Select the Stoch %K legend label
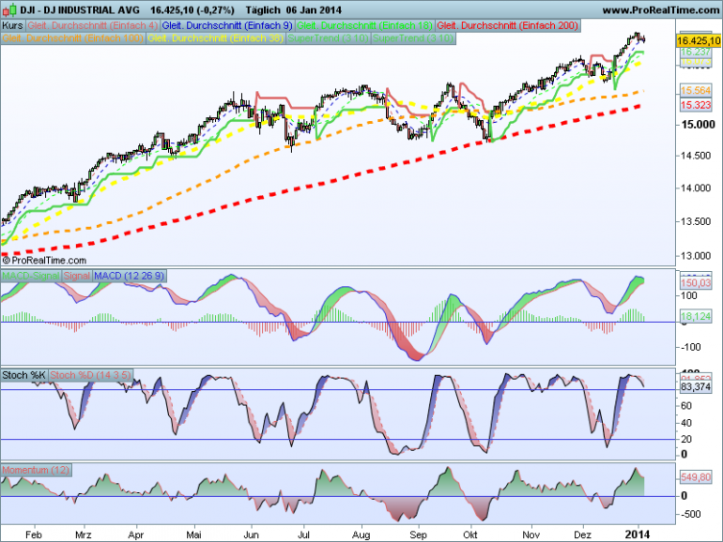This screenshot has height=542, width=723. [23, 375]
